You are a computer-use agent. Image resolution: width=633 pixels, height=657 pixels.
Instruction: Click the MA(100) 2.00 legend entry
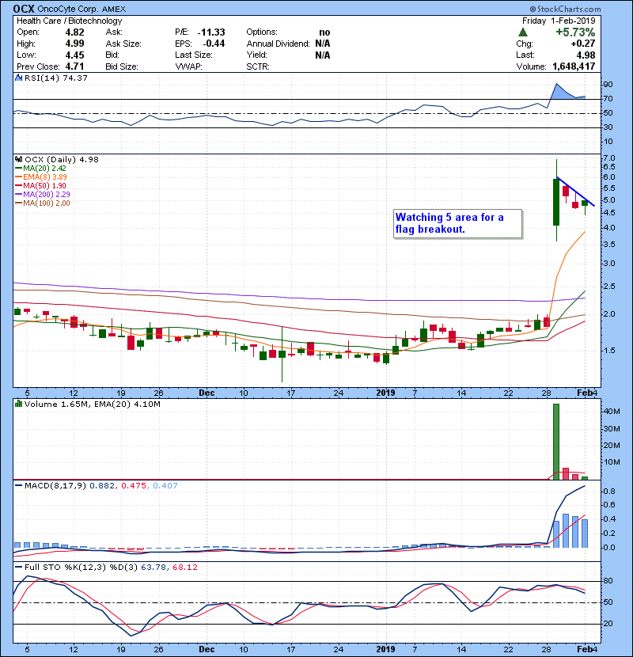pos(43,203)
